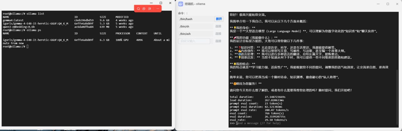Click the greeting line '您好！很高兴能和您交流。'
402x131 pixels.
[248, 15]
